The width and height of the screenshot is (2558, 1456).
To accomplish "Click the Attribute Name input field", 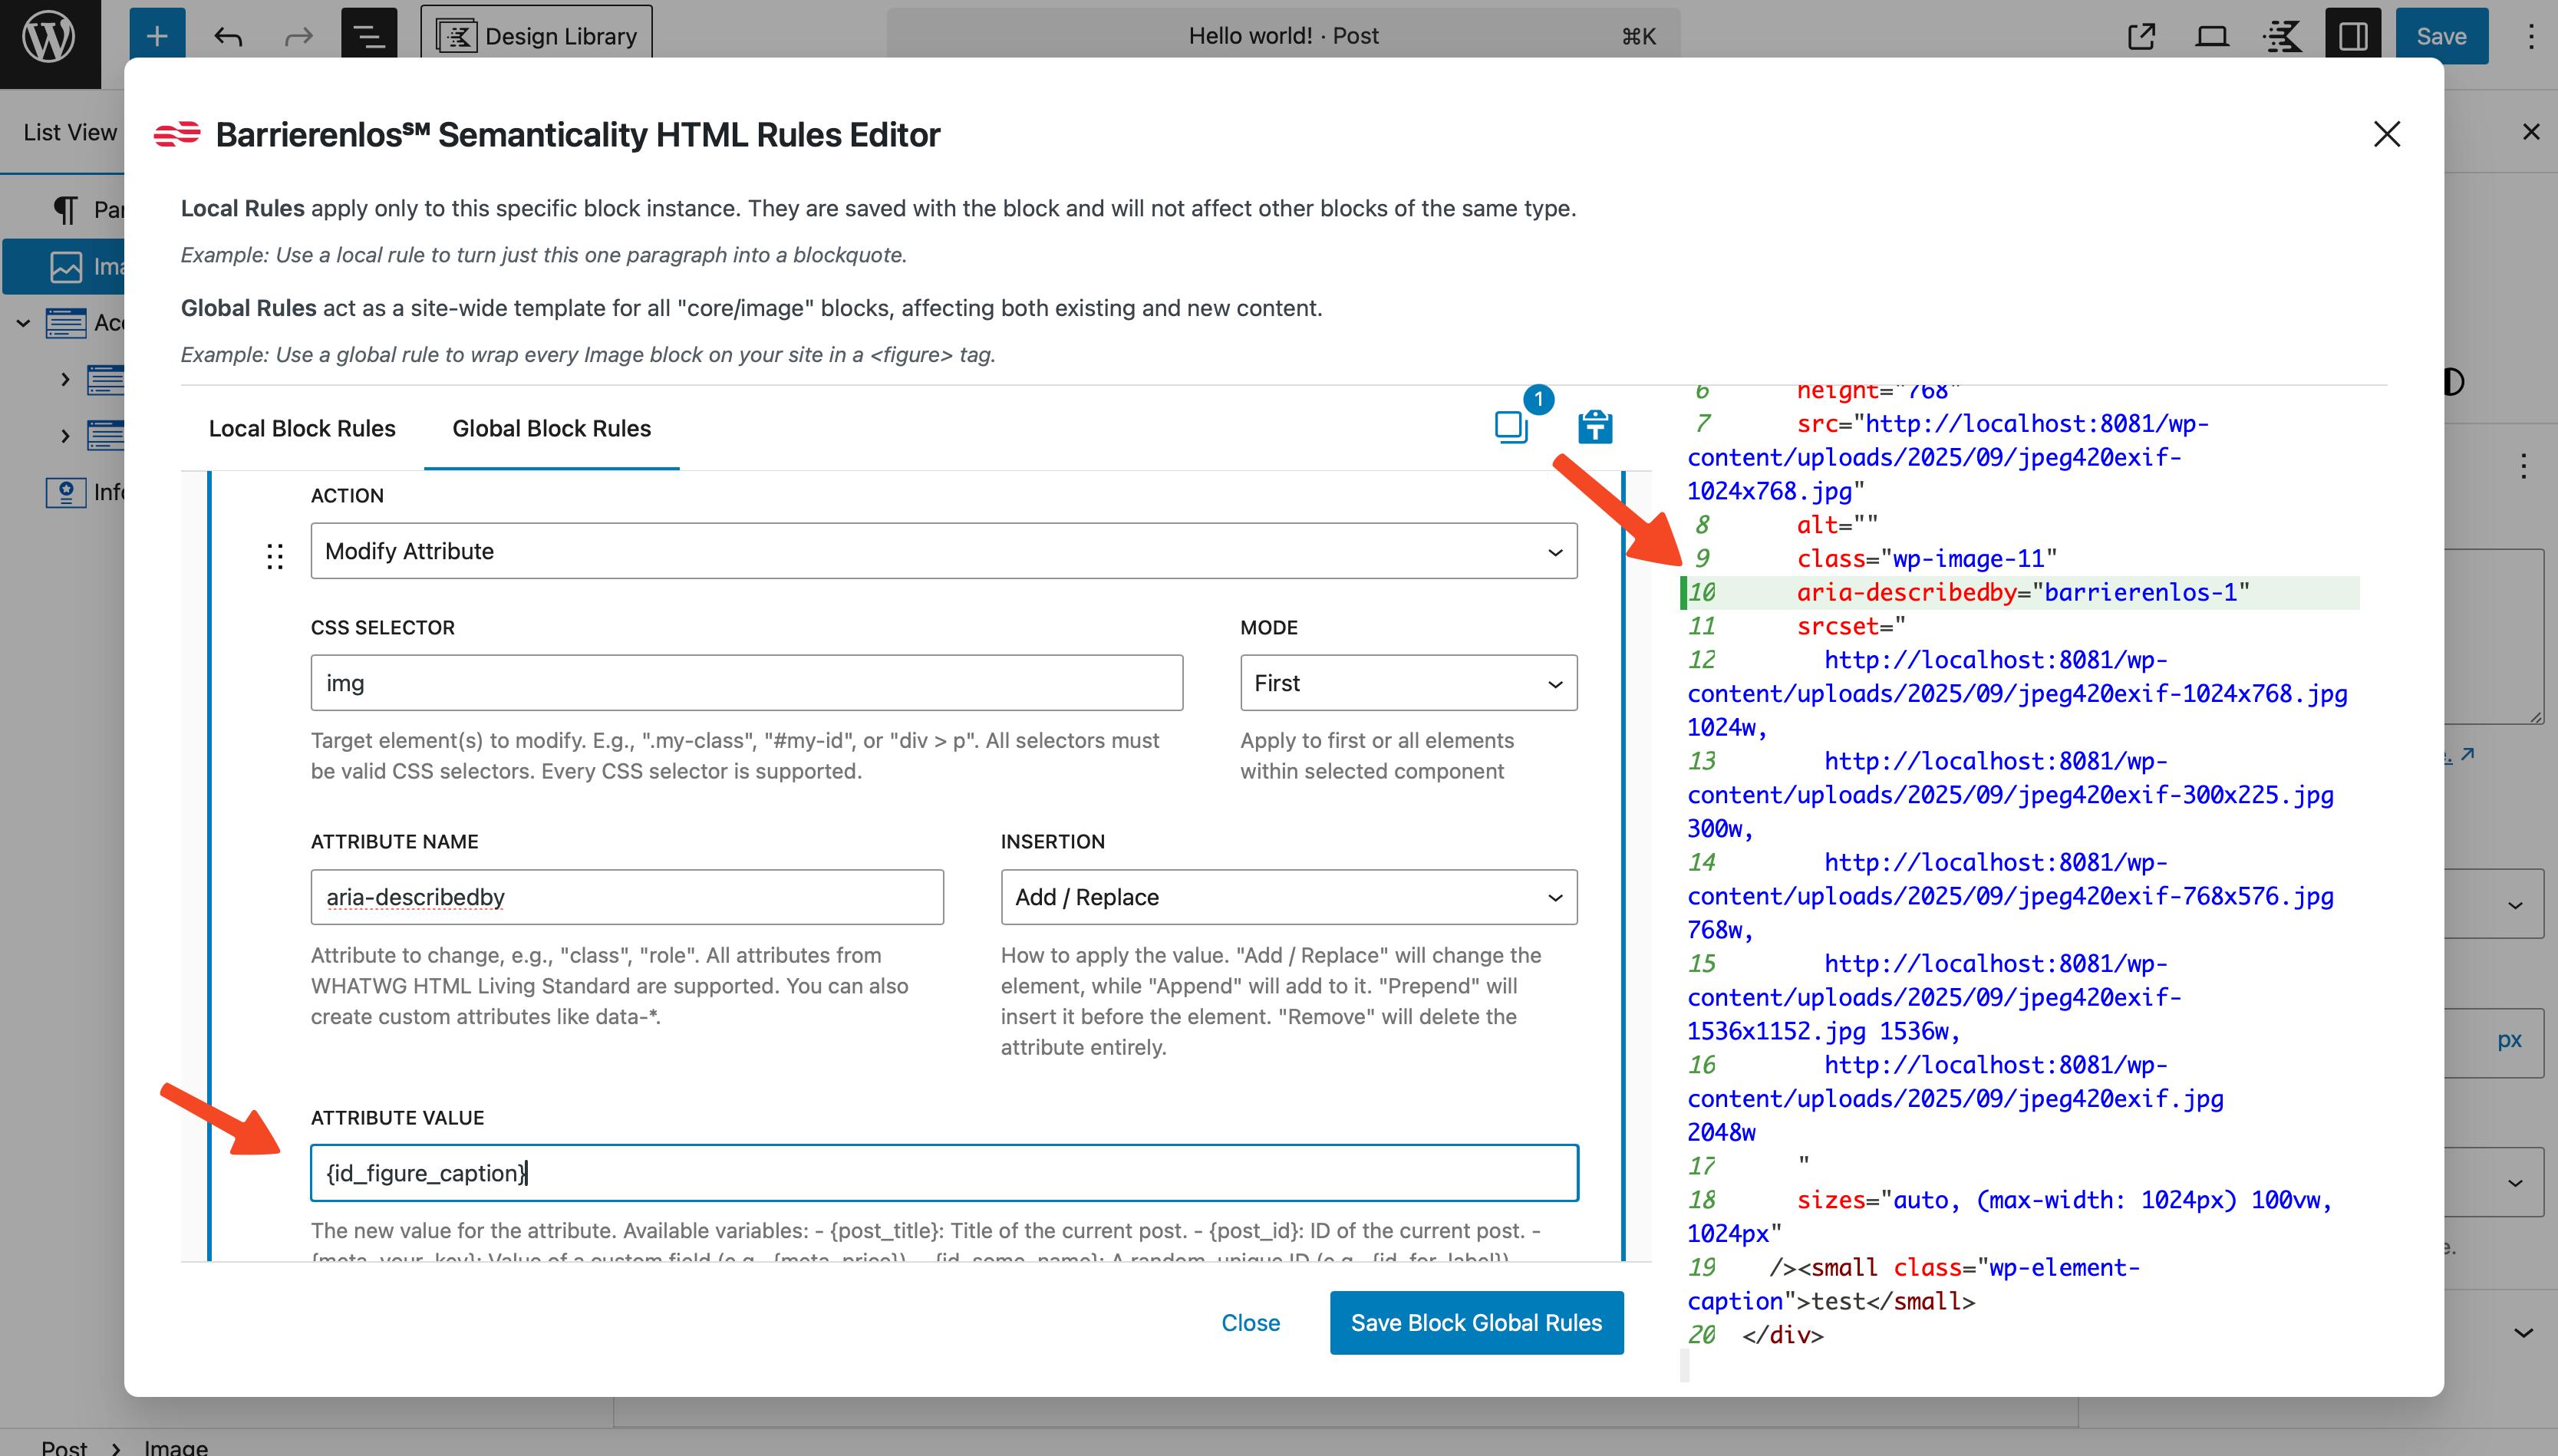I will [626, 897].
